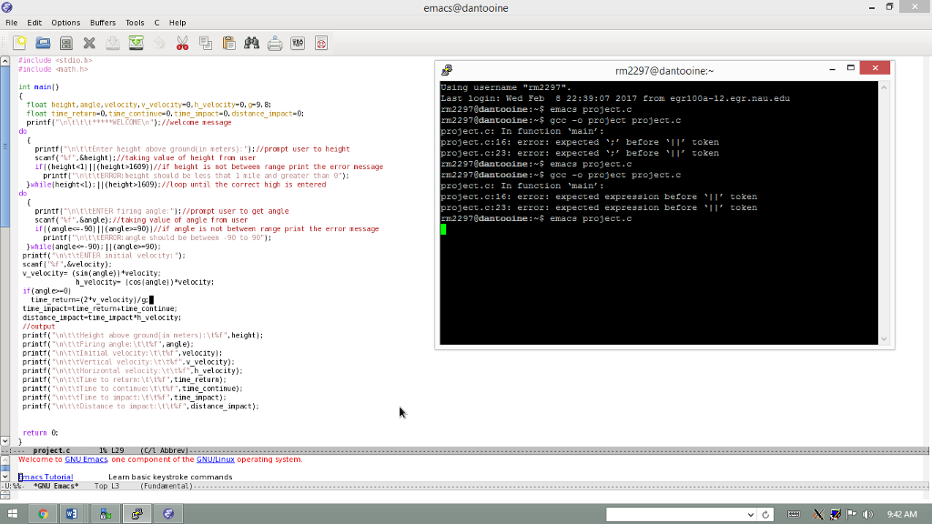The height and width of the screenshot is (524, 932).
Task: Open the taskbar search box dropdown arrow
Action: click(x=752, y=512)
